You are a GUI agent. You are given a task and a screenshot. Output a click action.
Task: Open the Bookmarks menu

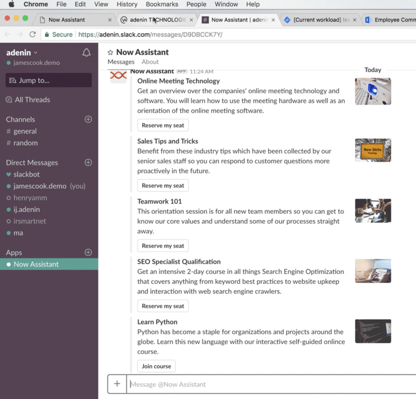[x=162, y=4]
